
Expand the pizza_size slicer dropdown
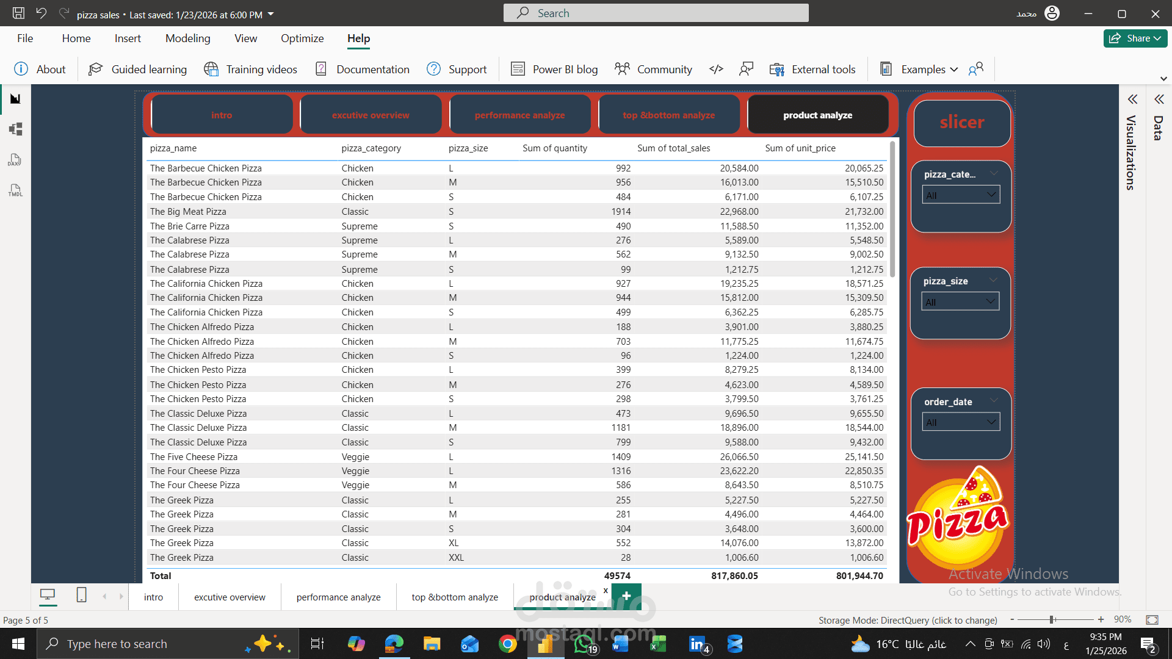pyautogui.click(x=960, y=302)
